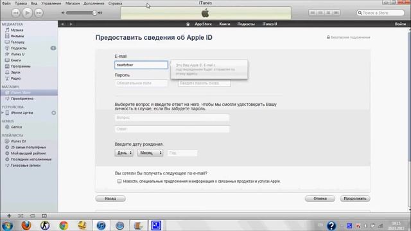The image size is (411, 231).
Task: Open Firefox from the taskbar
Action: pos(26,225)
